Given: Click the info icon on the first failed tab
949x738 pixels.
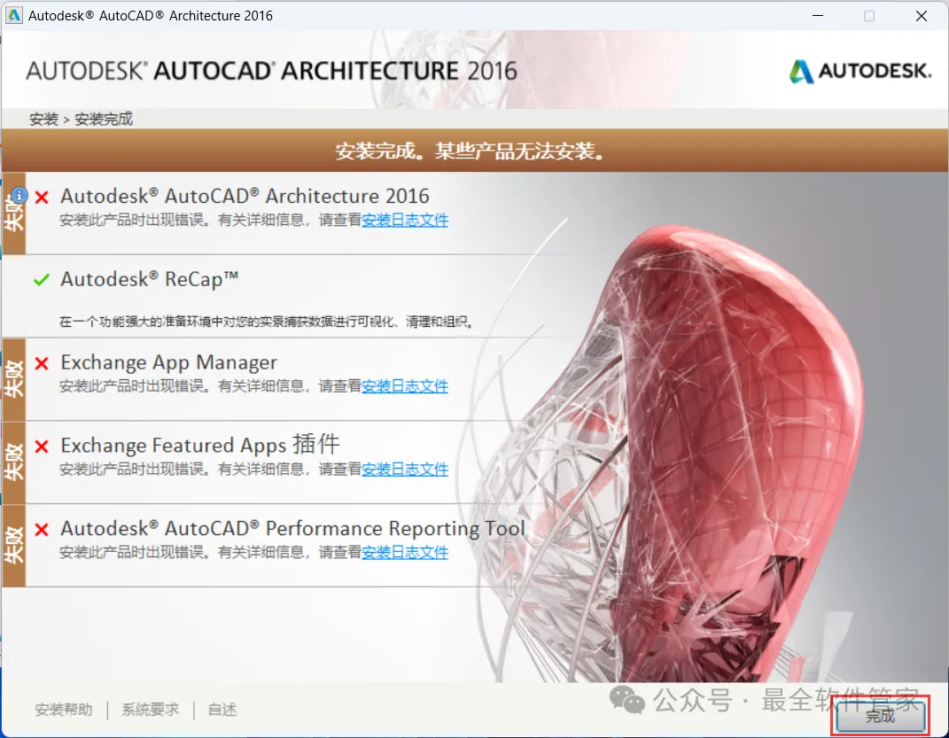Looking at the screenshot, I should coord(20,195).
